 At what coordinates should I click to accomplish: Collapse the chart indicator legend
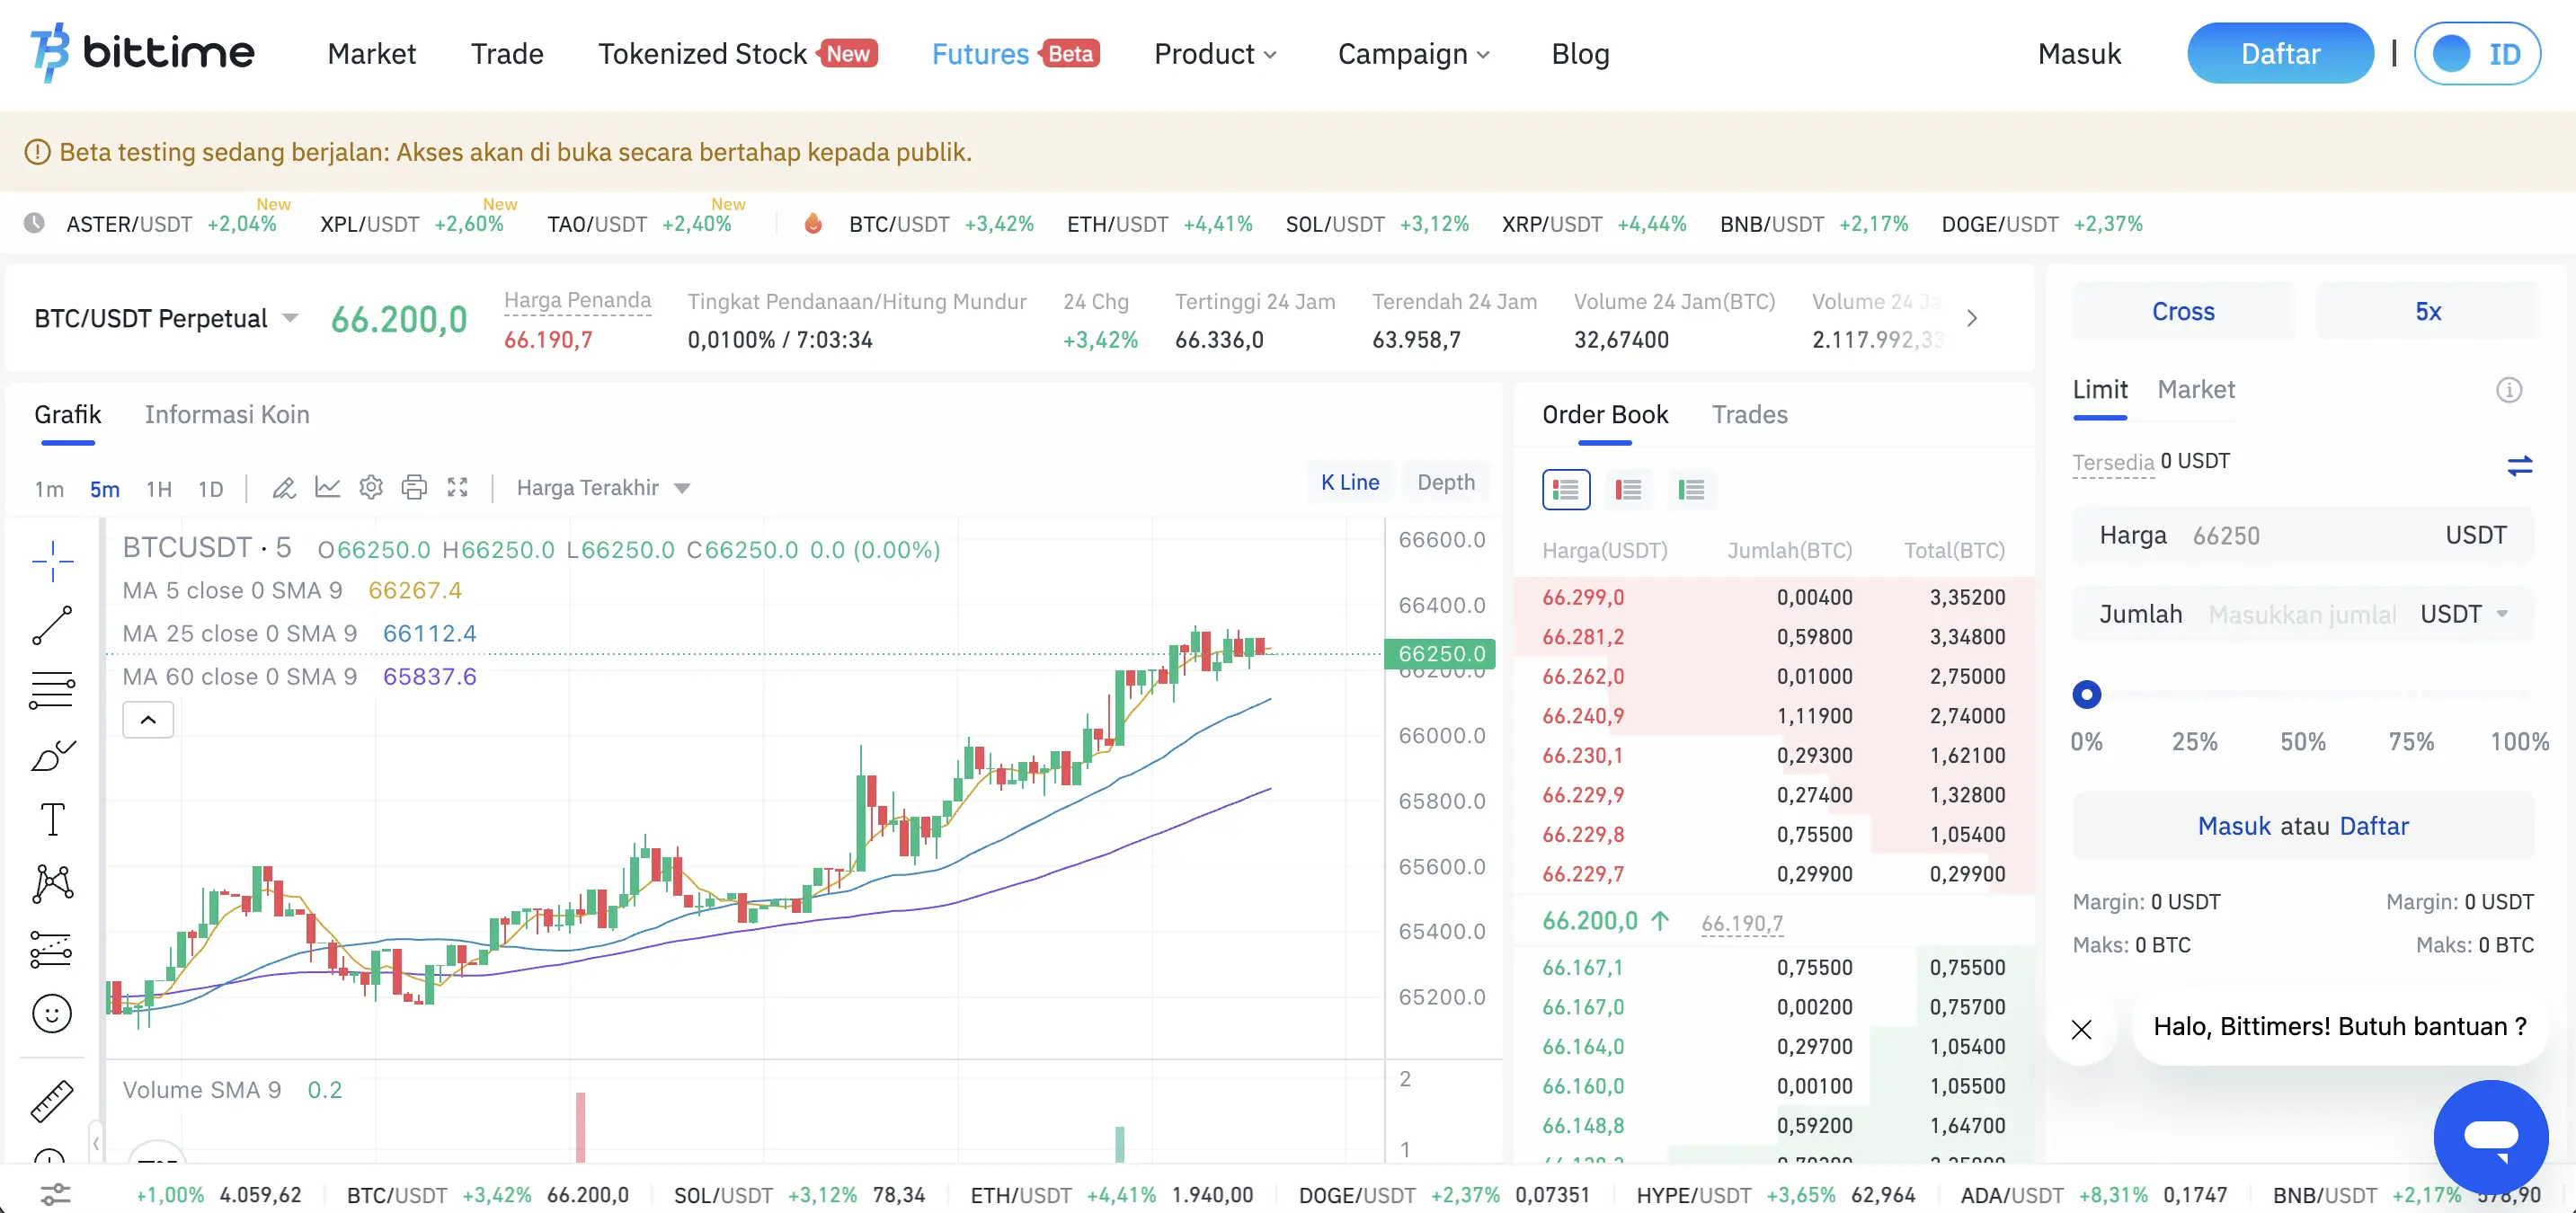pos(148,720)
